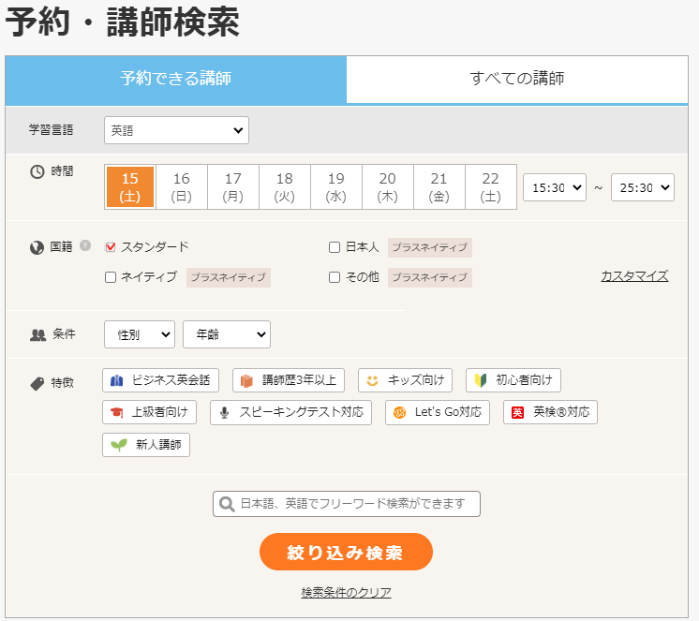Expand the 年齢 dropdown
Image resolution: width=699 pixels, height=621 pixels.
[x=227, y=334]
